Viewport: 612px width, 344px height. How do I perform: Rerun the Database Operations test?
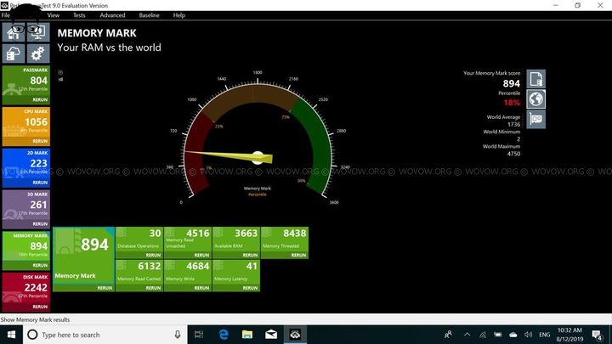click(x=154, y=256)
